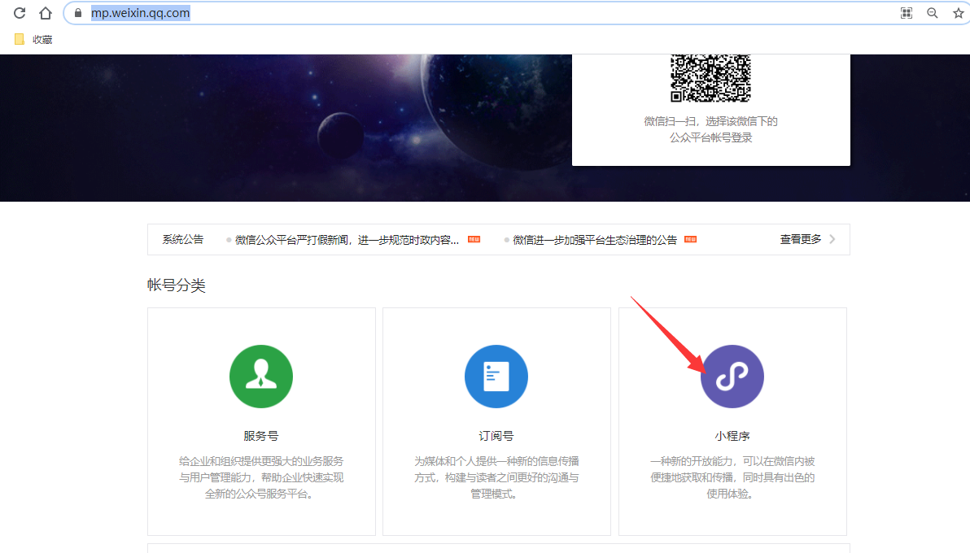Screen dimensions: 970x553
Task: Click the chevron arrow beside 查看更多
Action: [x=832, y=239]
